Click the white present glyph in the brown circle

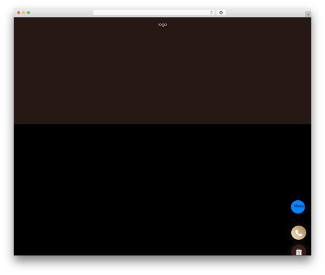[299, 252]
